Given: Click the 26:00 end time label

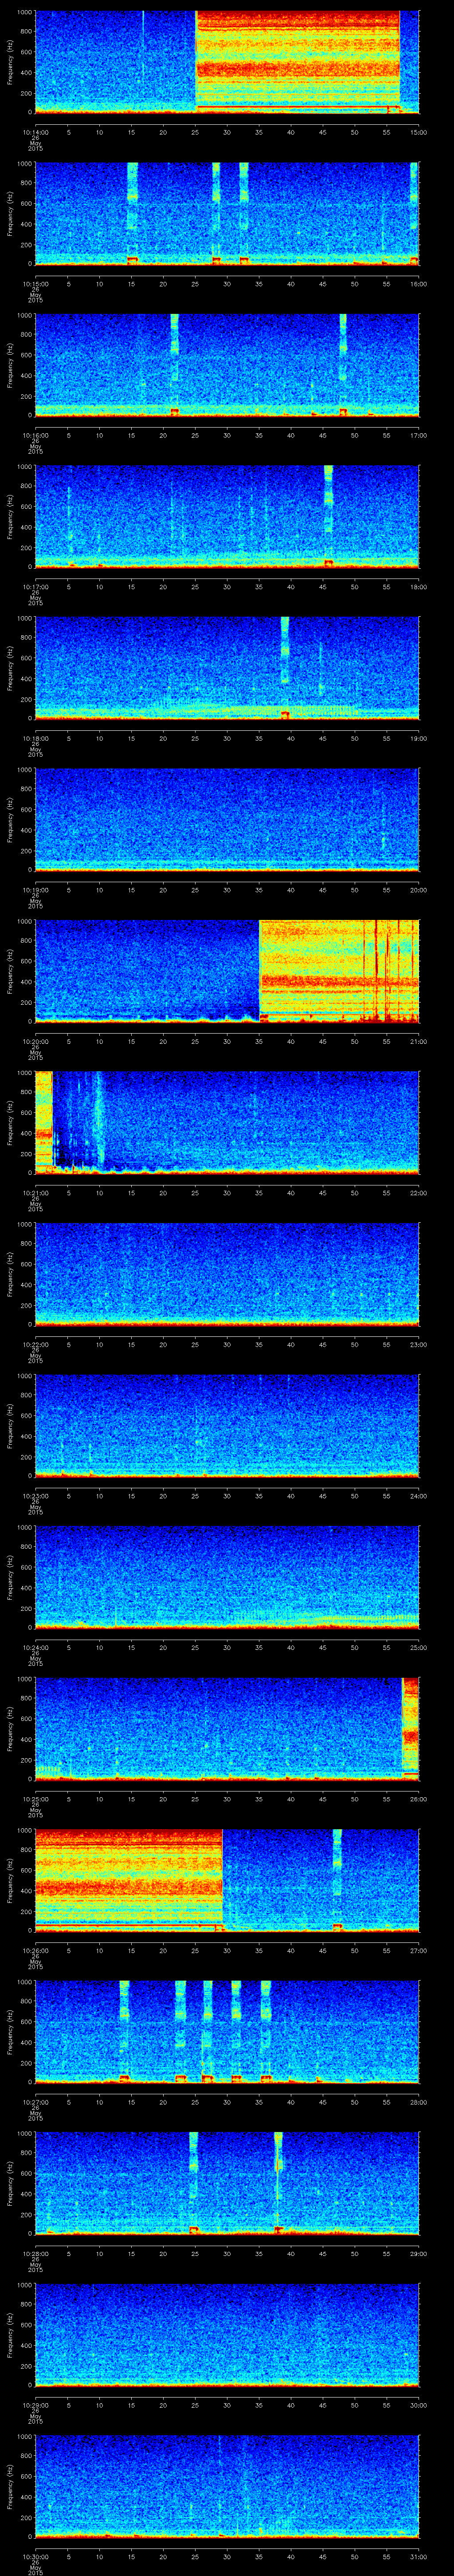Looking at the screenshot, I should pyautogui.click(x=418, y=1799).
